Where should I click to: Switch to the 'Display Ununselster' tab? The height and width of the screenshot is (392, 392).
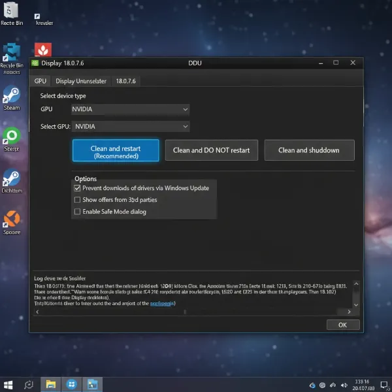(x=81, y=81)
